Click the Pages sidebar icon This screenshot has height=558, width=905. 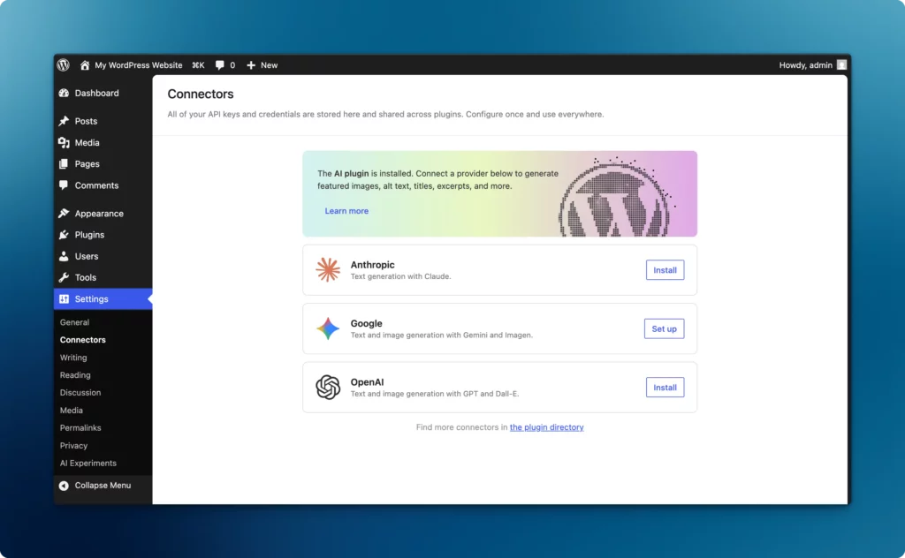(x=64, y=163)
